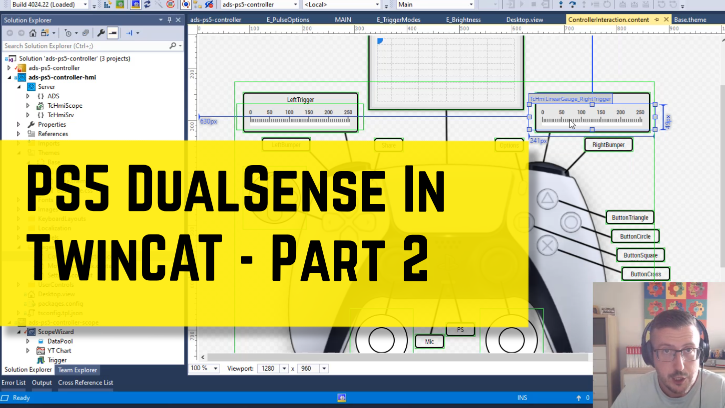The image size is (725, 408).
Task: Click Collapse All icon in Solution Explorer
Action: (85, 33)
